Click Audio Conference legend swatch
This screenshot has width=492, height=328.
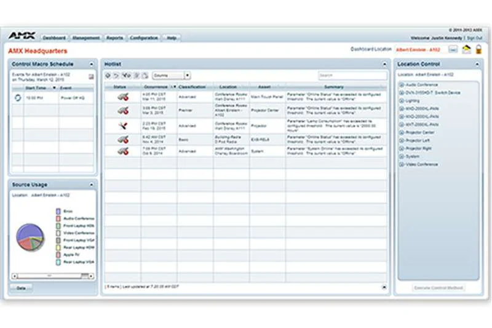click(58, 218)
